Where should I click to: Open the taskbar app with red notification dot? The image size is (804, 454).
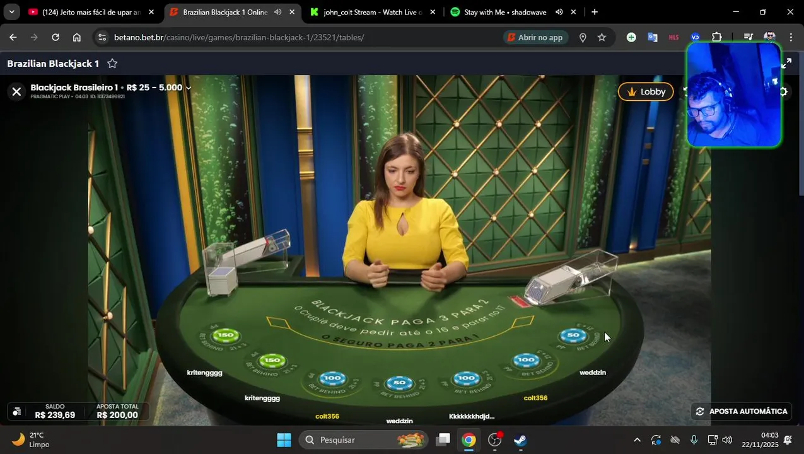coord(495,439)
